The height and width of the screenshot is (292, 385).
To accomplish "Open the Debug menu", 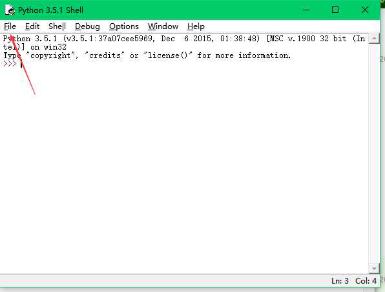I will [x=87, y=26].
